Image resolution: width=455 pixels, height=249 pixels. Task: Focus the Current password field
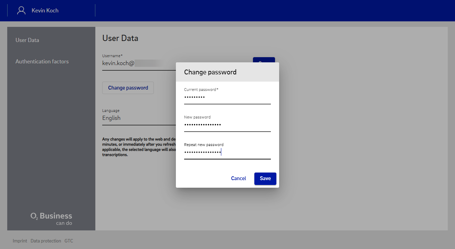pyautogui.click(x=227, y=97)
